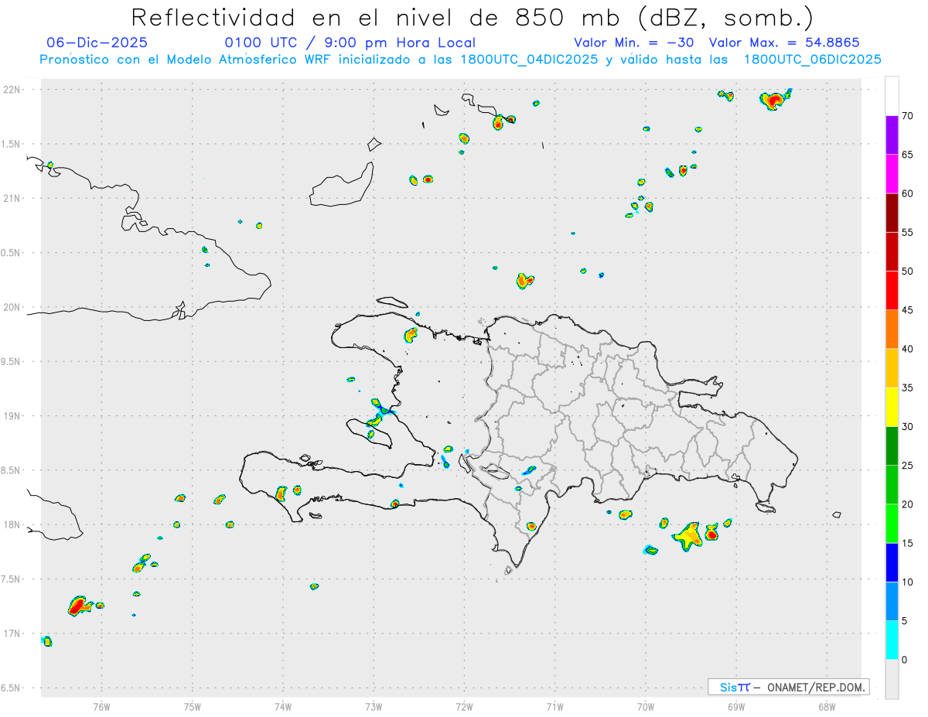Select the "Valor Max. = 54.8865" text
This screenshot has height=717, width=928.
pyautogui.click(x=784, y=43)
